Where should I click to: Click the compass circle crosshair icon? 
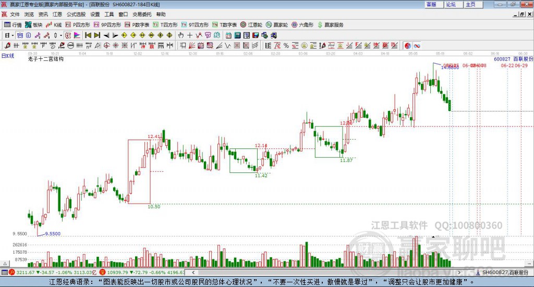[106, 45]
